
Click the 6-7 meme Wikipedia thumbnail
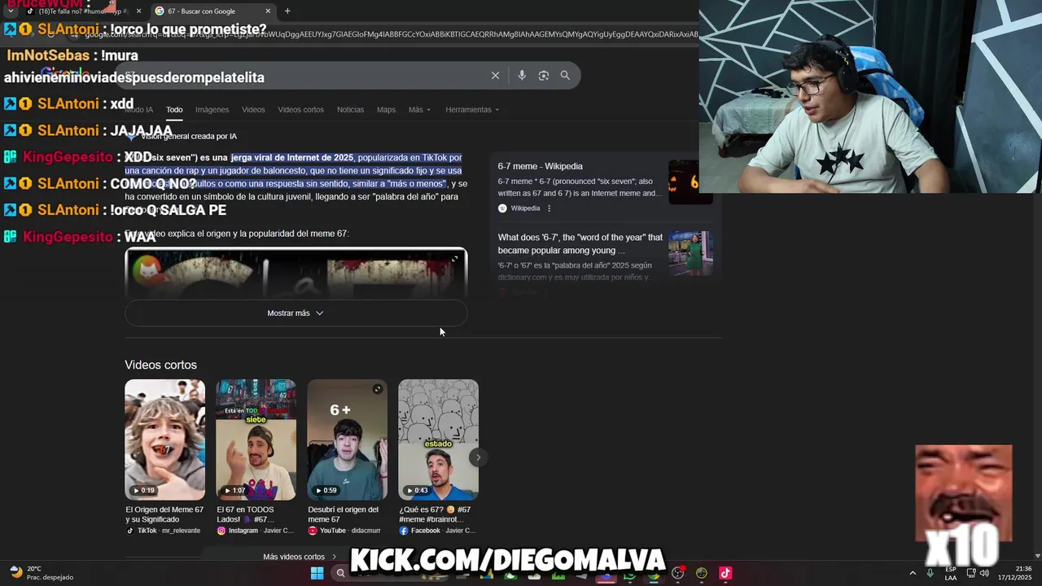click(690, 182)
